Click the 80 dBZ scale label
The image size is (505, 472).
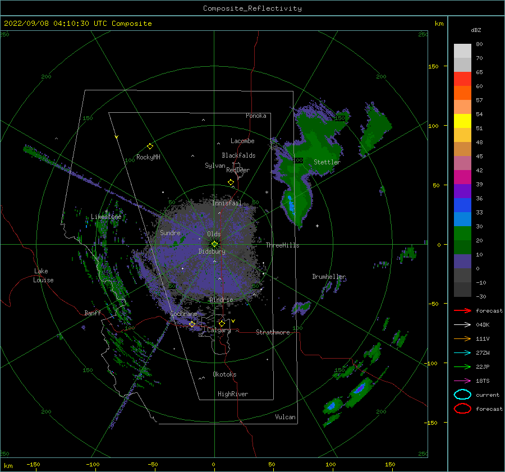click(479, 44)
